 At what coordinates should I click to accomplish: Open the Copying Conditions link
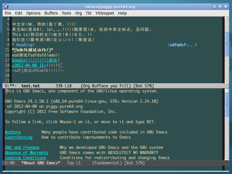coord(25,158)
